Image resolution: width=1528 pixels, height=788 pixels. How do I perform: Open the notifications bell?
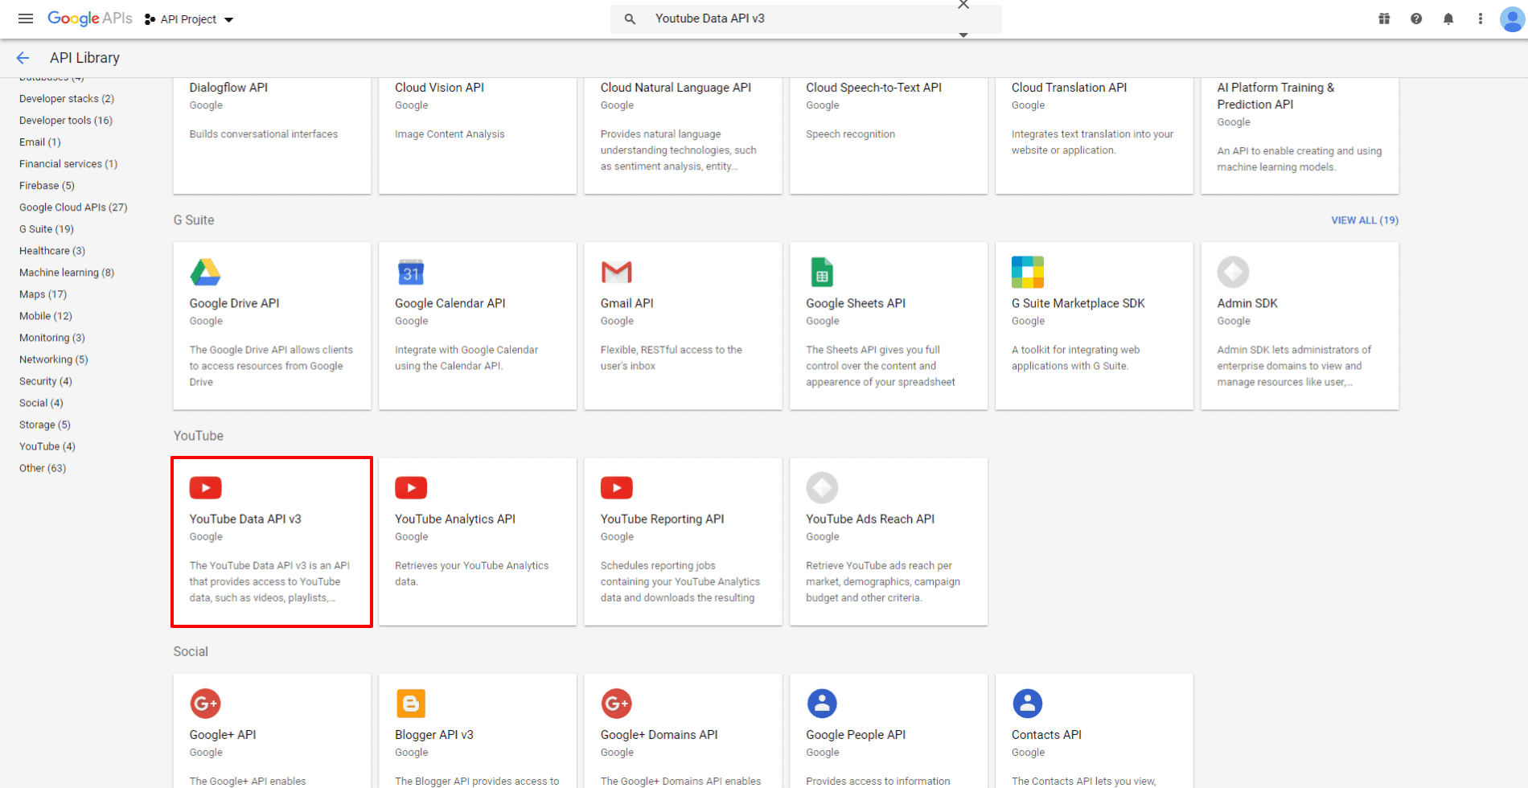[x=1448, y=18]
